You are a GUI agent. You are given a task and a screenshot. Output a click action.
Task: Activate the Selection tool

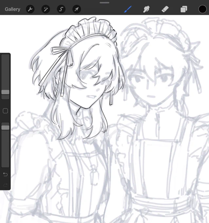click(61, 9)
